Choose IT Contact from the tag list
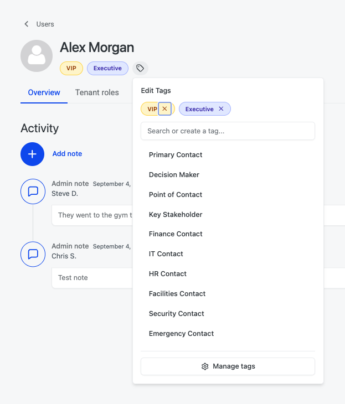The width and height of the screenshot is (345, 404). [166, 254]
